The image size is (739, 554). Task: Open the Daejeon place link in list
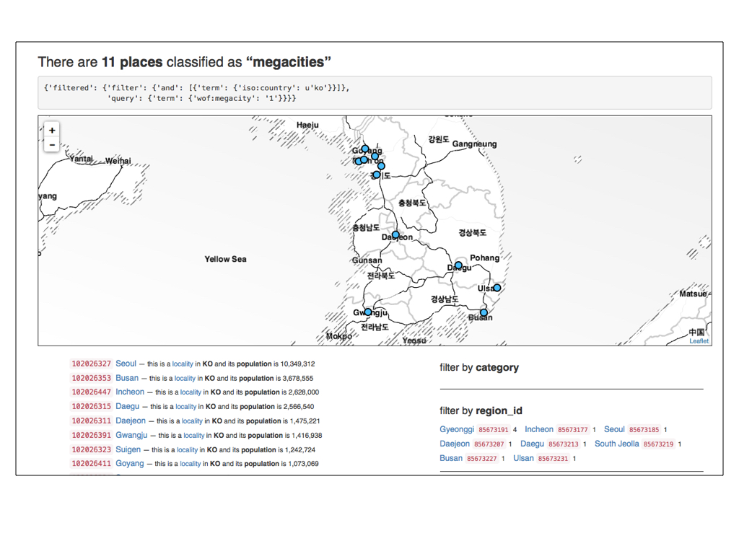coord(131,421)
